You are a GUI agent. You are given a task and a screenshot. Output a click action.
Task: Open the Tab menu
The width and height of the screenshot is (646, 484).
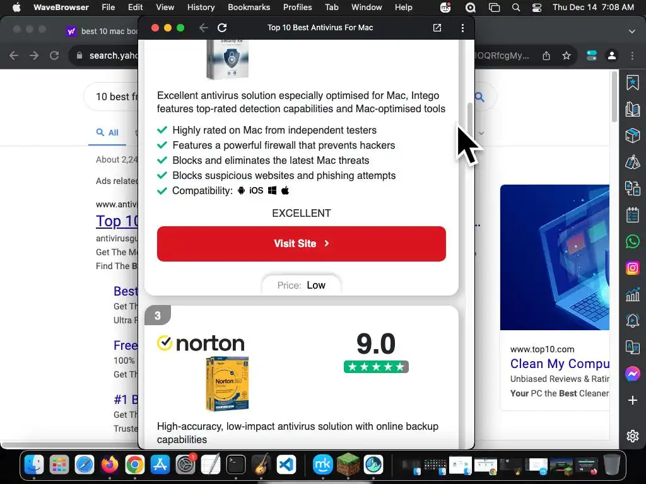click(332, 8)
